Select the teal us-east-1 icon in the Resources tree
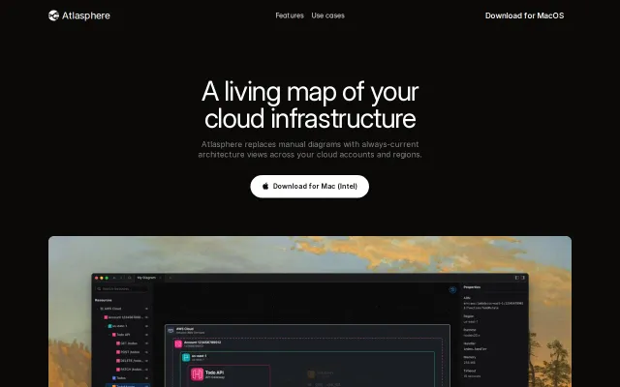The image size is (620, 387). tap(109, 326)
